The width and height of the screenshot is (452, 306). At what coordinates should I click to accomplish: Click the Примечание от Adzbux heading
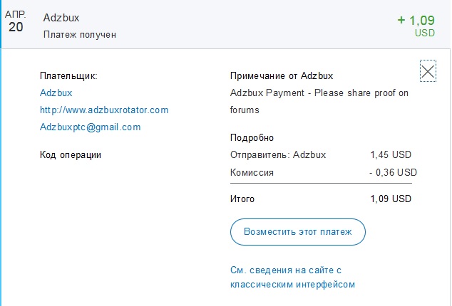[282, 75]
